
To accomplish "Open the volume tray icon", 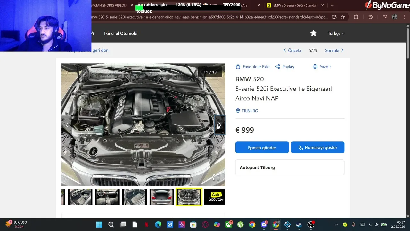I will [x=376, y=225].
